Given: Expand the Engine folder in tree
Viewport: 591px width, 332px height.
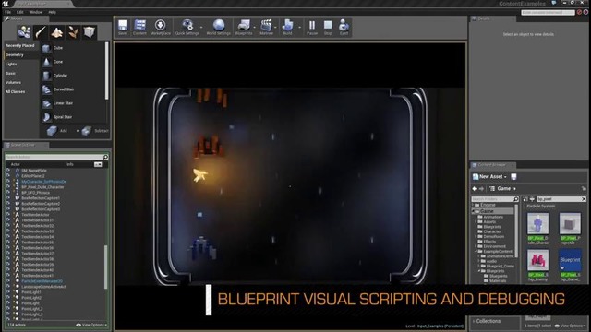Looking at the screenshot, I should [x=474, y=205].
